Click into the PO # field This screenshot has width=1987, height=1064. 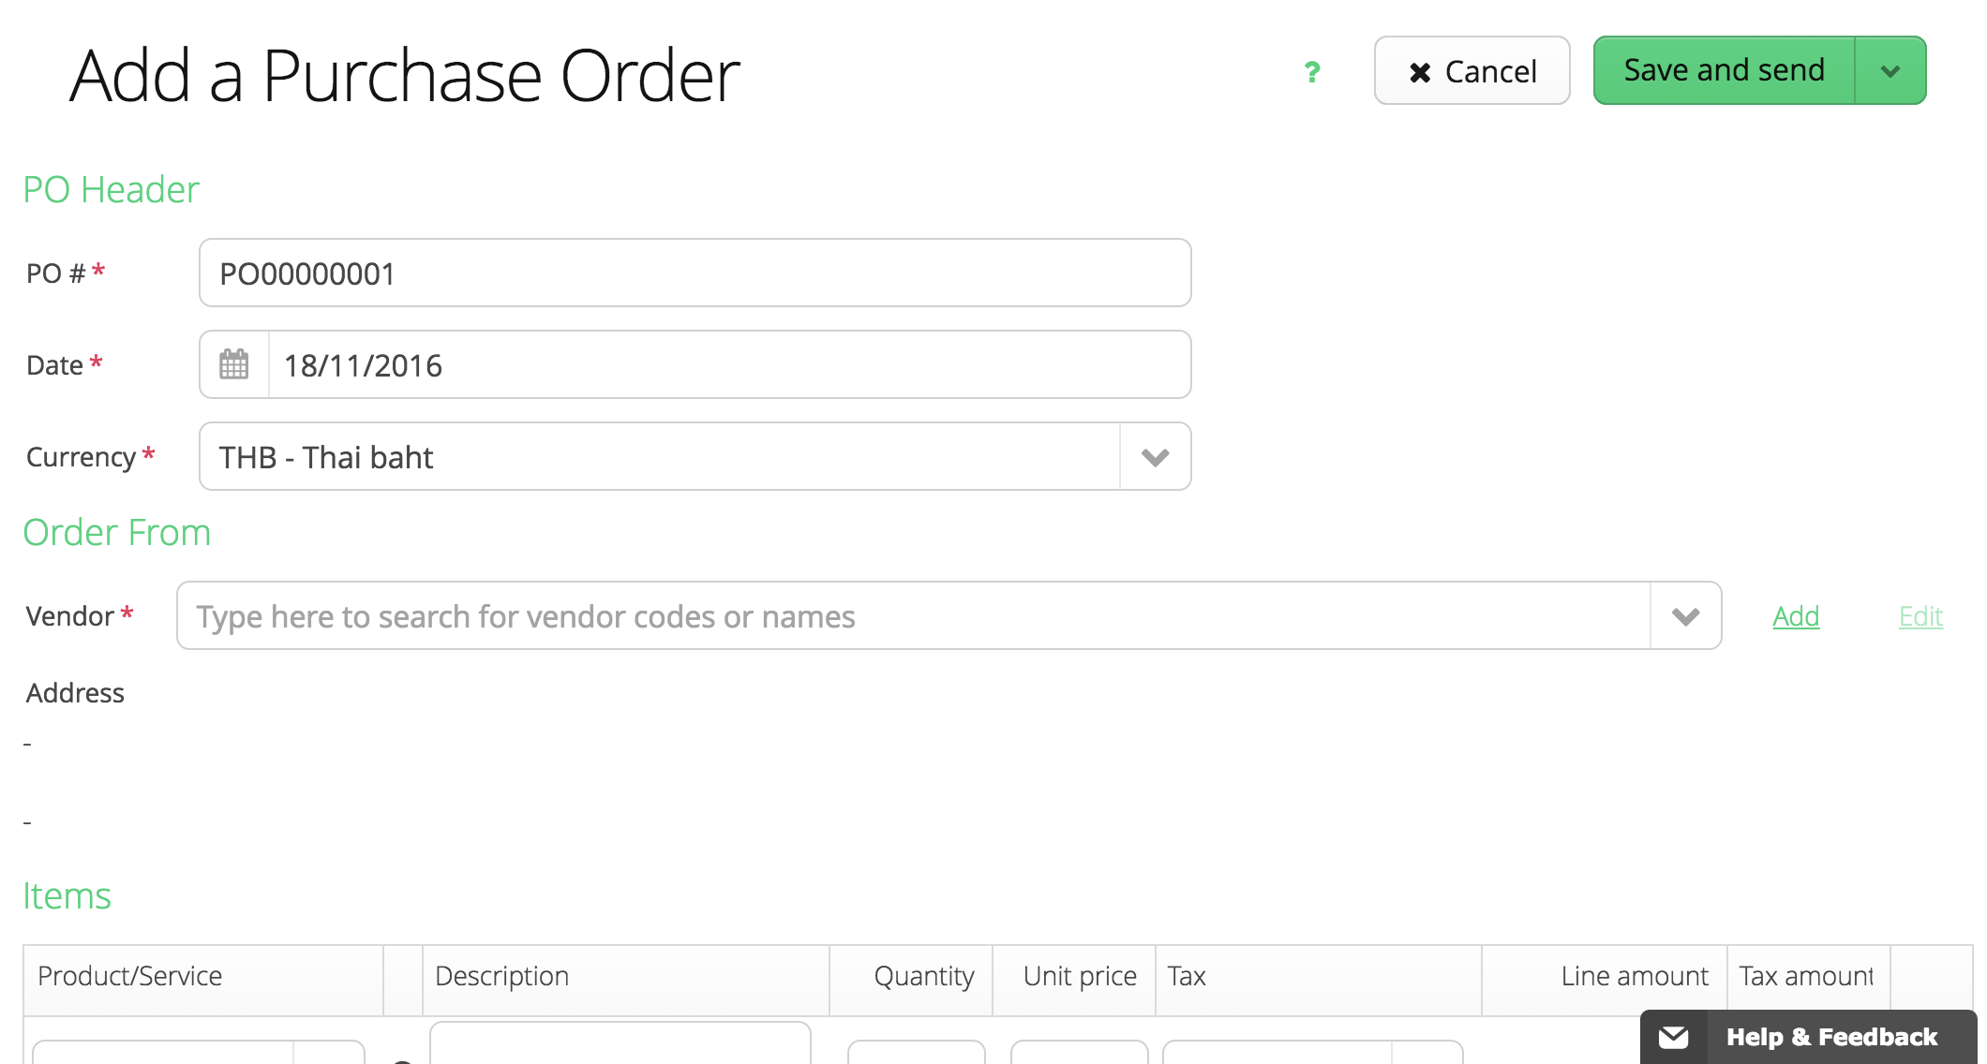(694, 273)
